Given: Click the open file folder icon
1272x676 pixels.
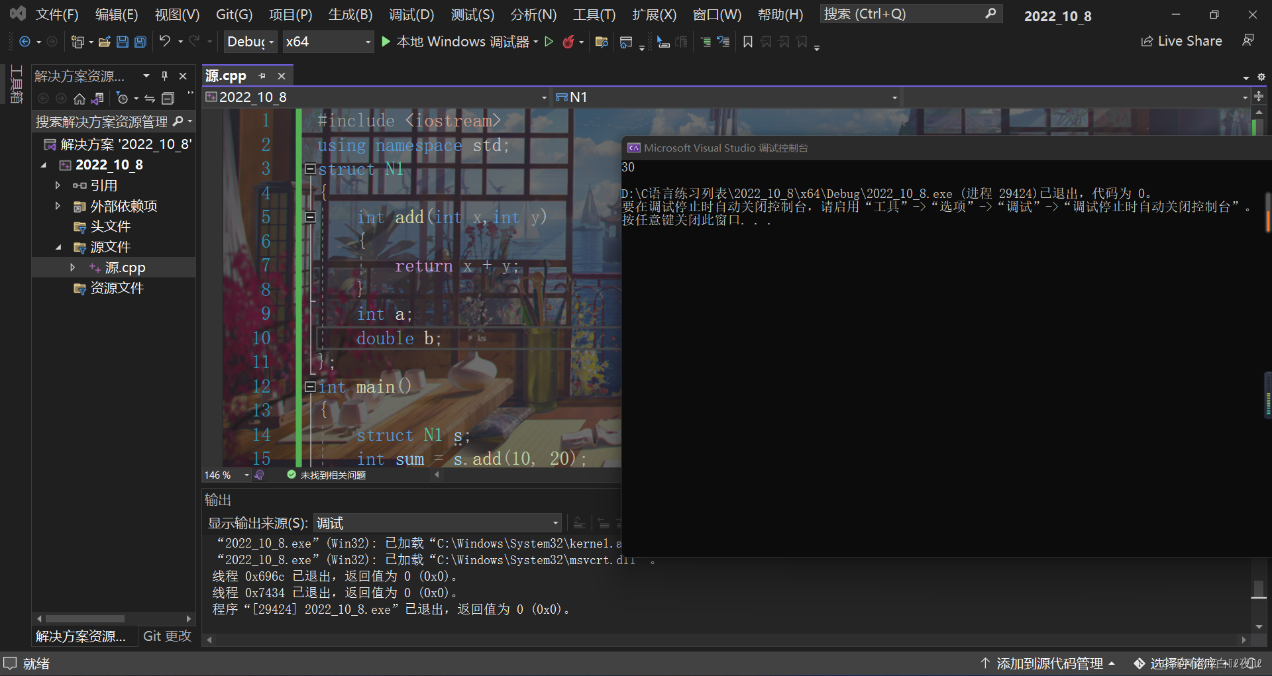Looking at the screenshot, I should (x=105, y=42).
